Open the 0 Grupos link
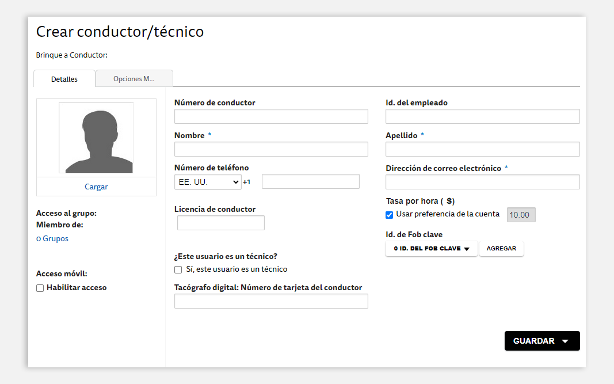The image size is (614, 384). [52, 238]
